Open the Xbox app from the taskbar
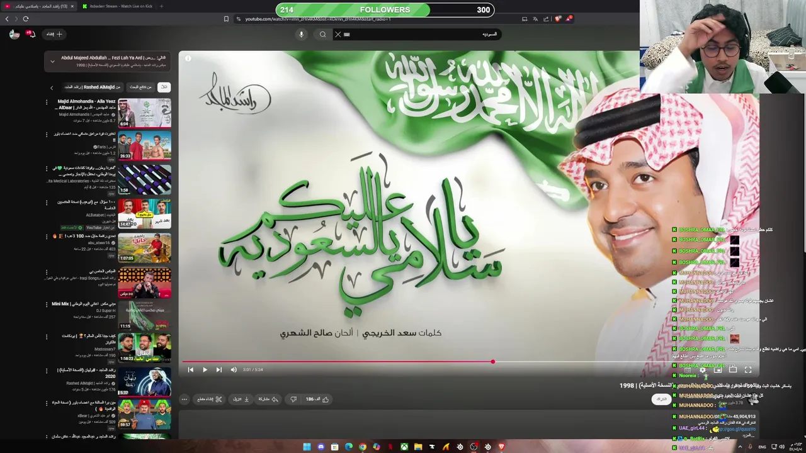The width and height of the screenshot is (806, 453). point(404,447)
